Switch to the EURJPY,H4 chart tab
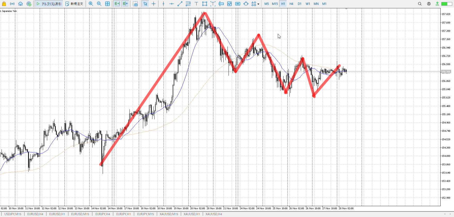 coord(103,214)
